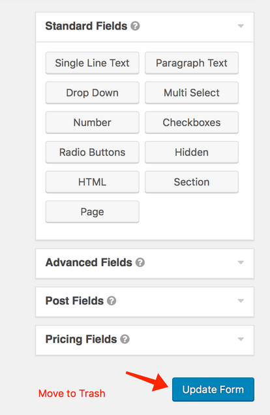Expand the Pricing Fields panel arrow
This screenshot has height=415, width=270.
point(241,339)
